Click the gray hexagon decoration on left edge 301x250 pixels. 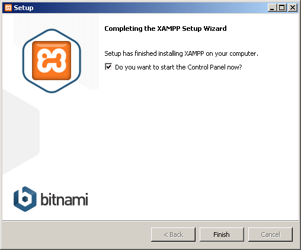(x=20, y=132)
